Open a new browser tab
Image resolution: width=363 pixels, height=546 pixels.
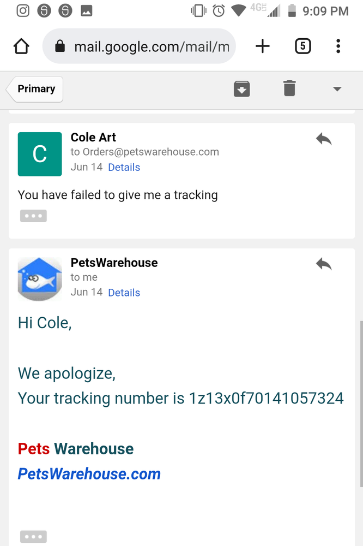(263, 46)
